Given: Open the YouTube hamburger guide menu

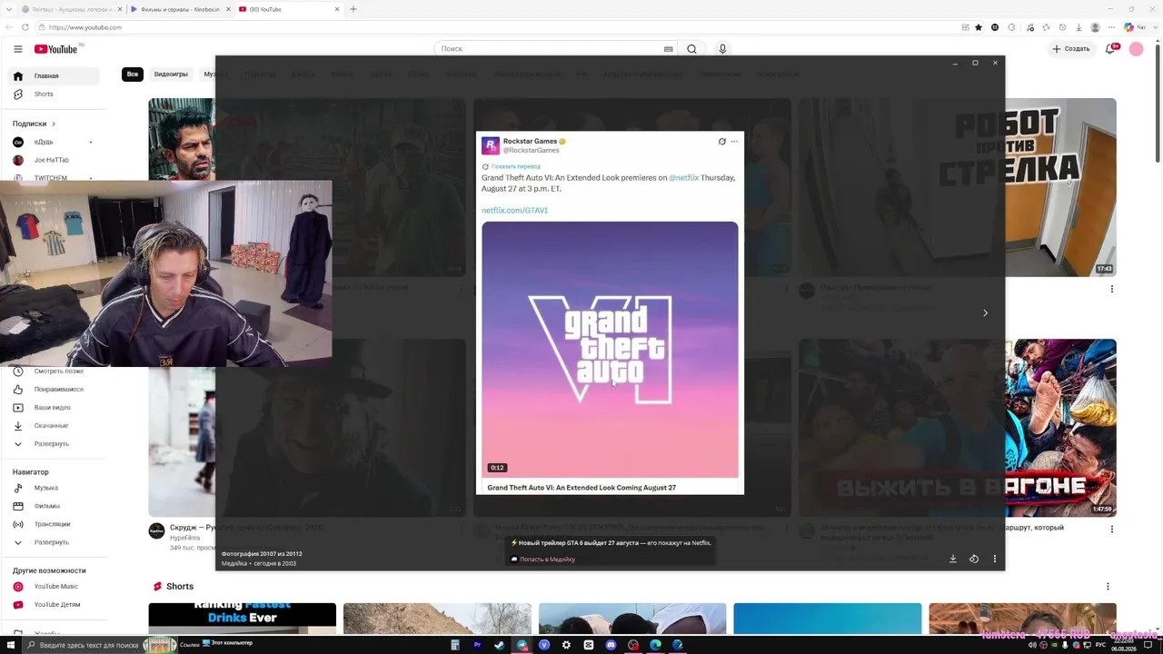Looking at the screenshot, I should pos(17,49).
